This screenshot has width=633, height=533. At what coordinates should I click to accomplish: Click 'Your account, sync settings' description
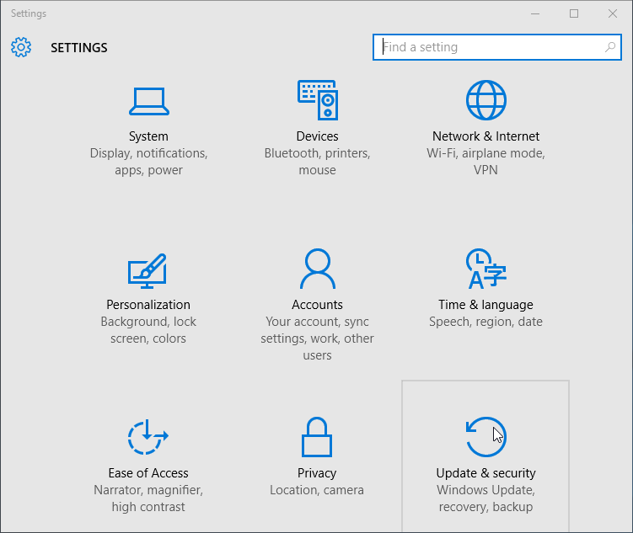[x=317, y=338]
